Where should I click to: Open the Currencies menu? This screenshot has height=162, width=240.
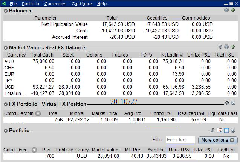click(x=55, y=3)
